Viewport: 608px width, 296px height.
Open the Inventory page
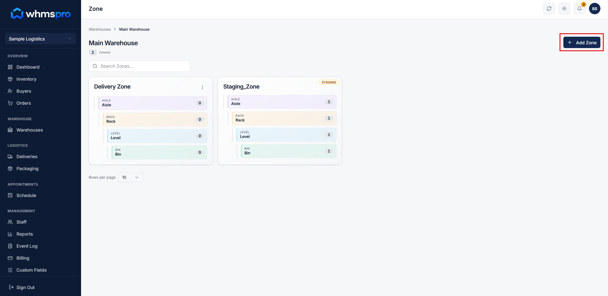(26, 79)
